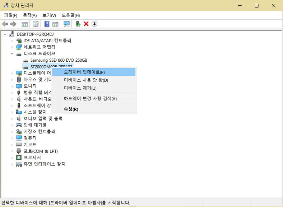The height and width of the screenshot is (207, 283).
Task: Collapse the DESKTOP-FGRQ4DJ root node
Action: (5, 34)
